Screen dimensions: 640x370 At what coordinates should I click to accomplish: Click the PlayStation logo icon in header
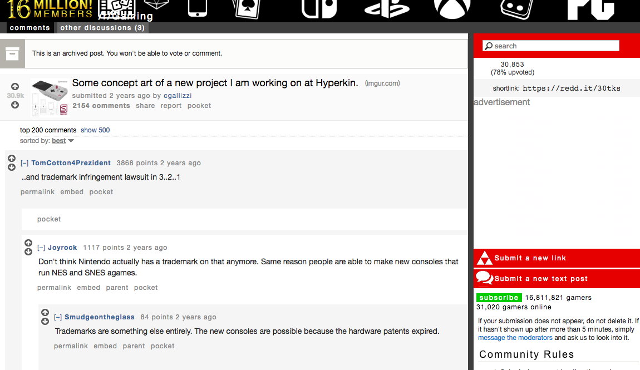coord(387,9)
